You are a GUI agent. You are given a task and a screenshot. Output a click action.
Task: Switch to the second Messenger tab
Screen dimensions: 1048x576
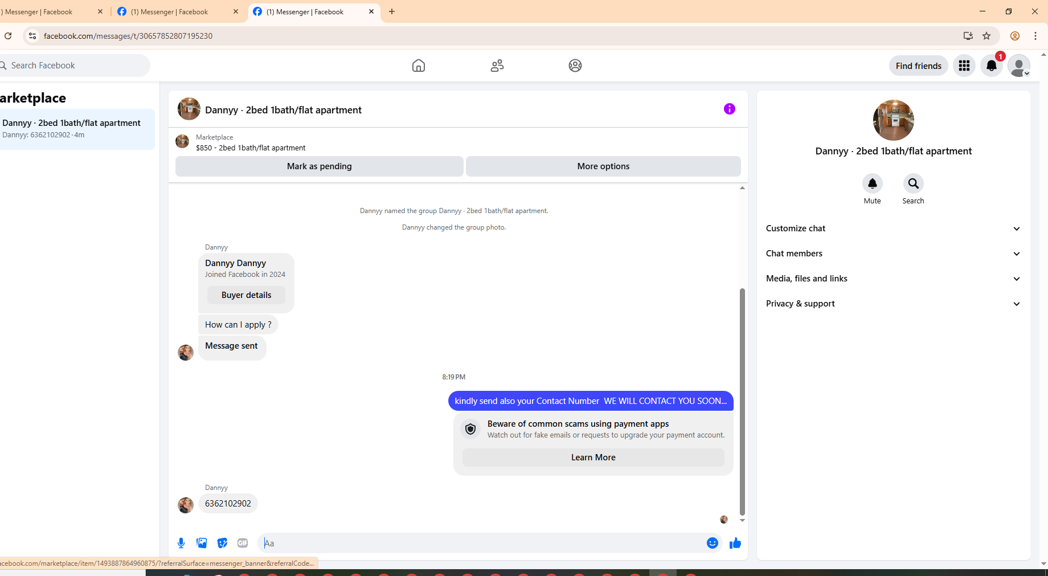pyautogui.click(x=170, y=11)
